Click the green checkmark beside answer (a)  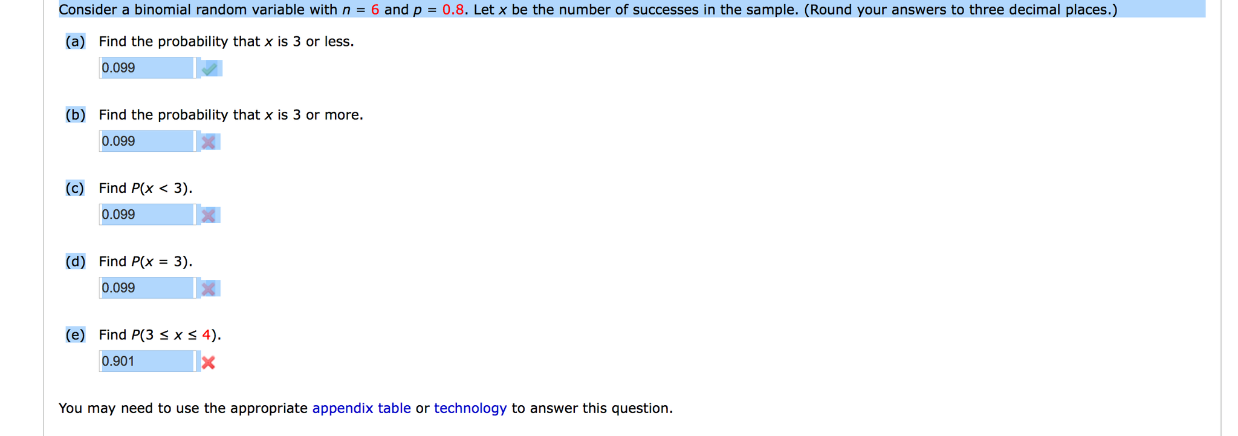[x=210, y=68]
